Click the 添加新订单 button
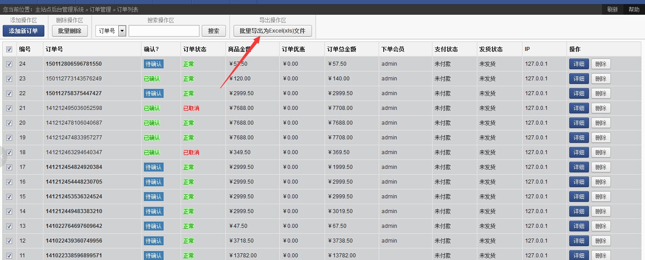645x260 pixels. [23, 31]
